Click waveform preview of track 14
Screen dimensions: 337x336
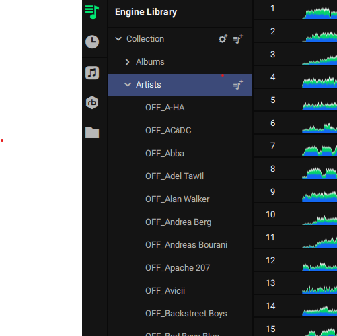pos(320,311)
